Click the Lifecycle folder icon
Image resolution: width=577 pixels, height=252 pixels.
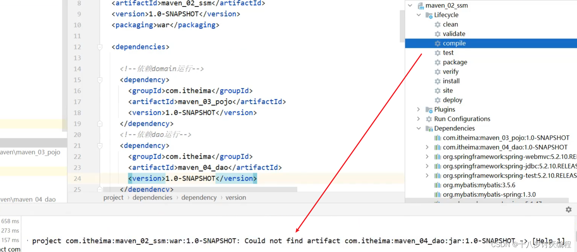[x=429, y=15]
